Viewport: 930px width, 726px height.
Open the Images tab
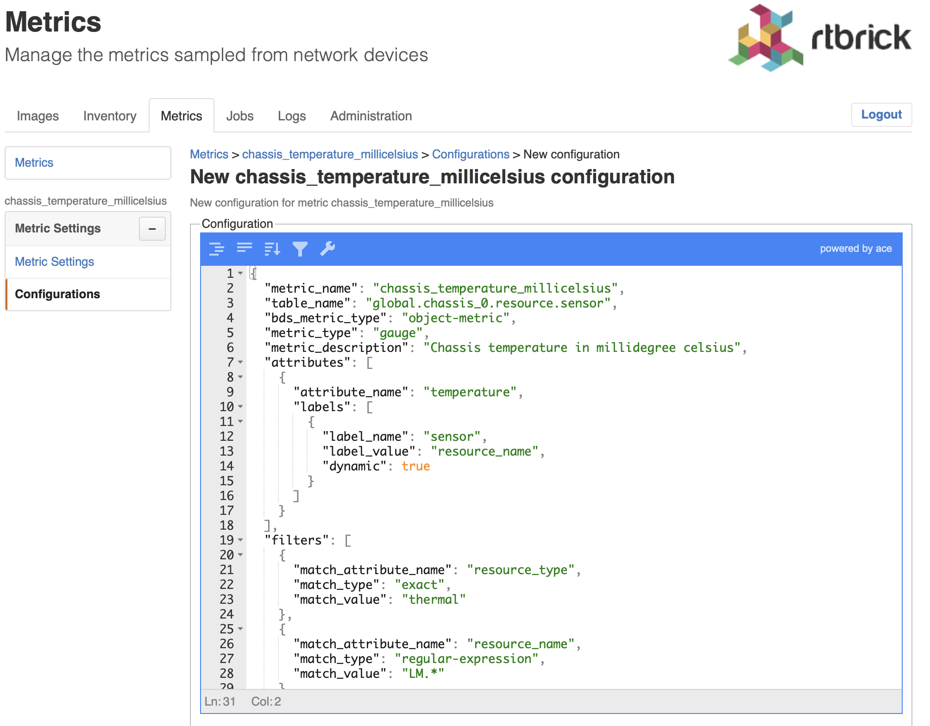click(x=38, y=116)
